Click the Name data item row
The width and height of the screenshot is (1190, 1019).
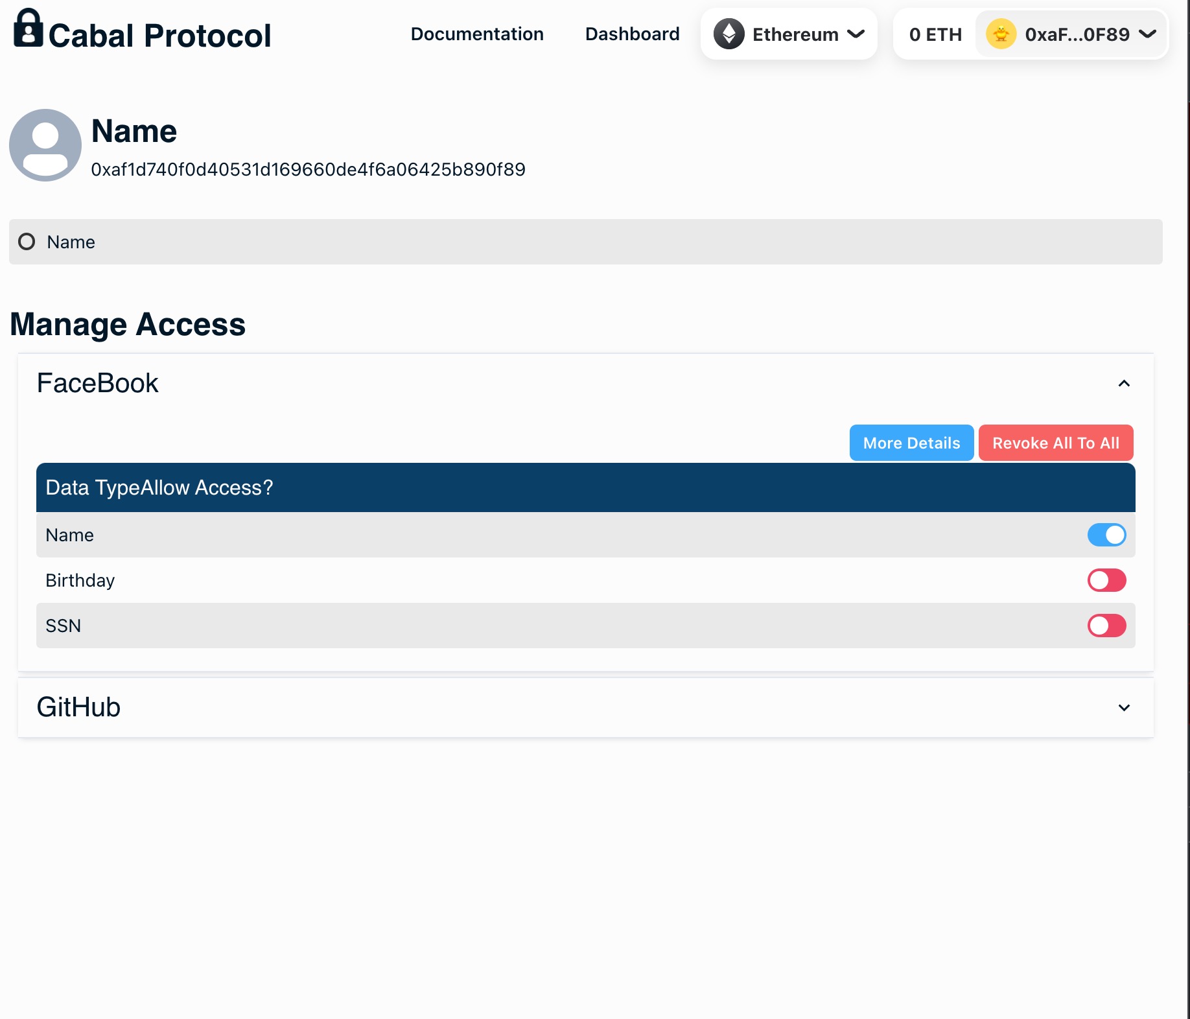tap(586, 242)
